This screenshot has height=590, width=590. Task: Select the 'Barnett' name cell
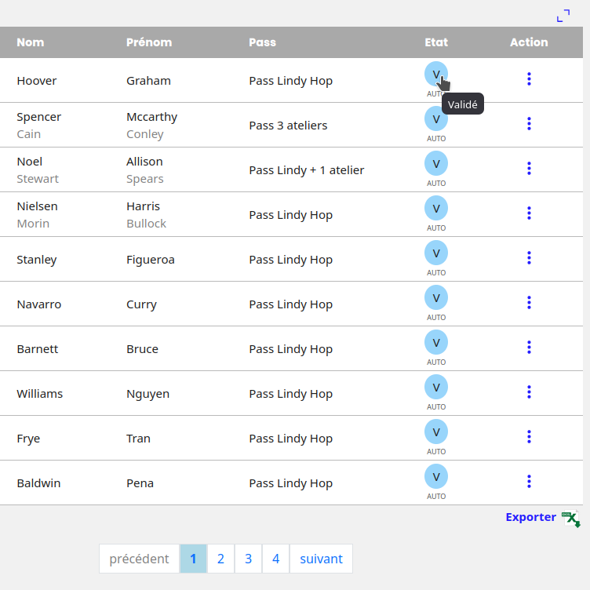(x=37, y=349)
